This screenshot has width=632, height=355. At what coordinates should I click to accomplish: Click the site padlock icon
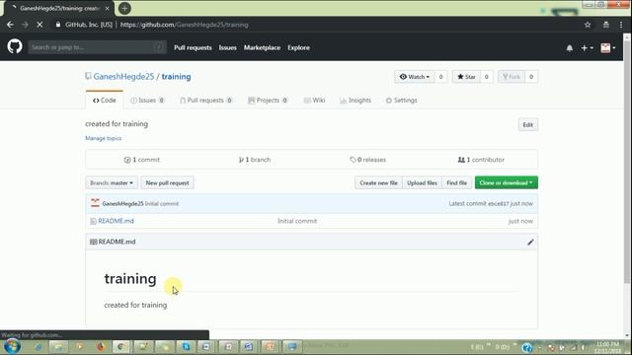click(x=58, y=25)
